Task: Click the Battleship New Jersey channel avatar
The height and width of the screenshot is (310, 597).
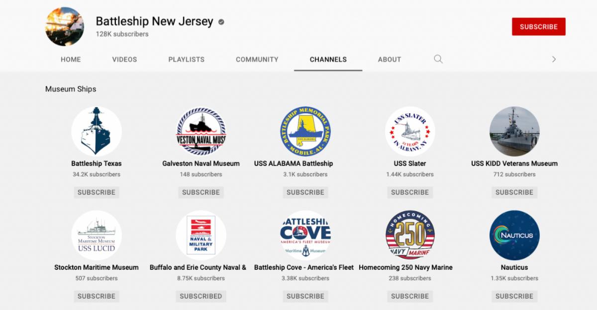Action: (x=65, y=27)
